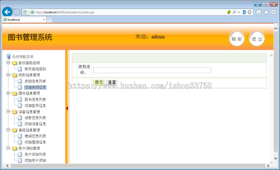Click the 图书管理系统 header title
The height and width of the screenshot is (170, 280).
click(x=30, y=37)
